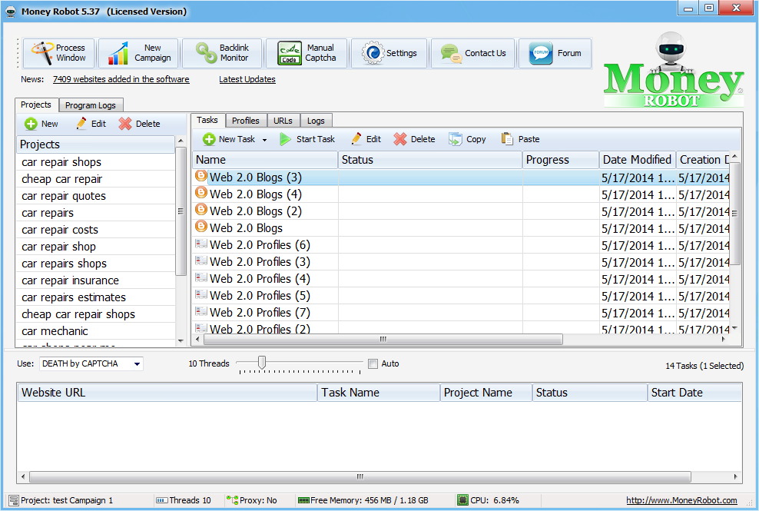
Task: Open the Forum button
Action: pyautogui.click(x=555, y=53)
